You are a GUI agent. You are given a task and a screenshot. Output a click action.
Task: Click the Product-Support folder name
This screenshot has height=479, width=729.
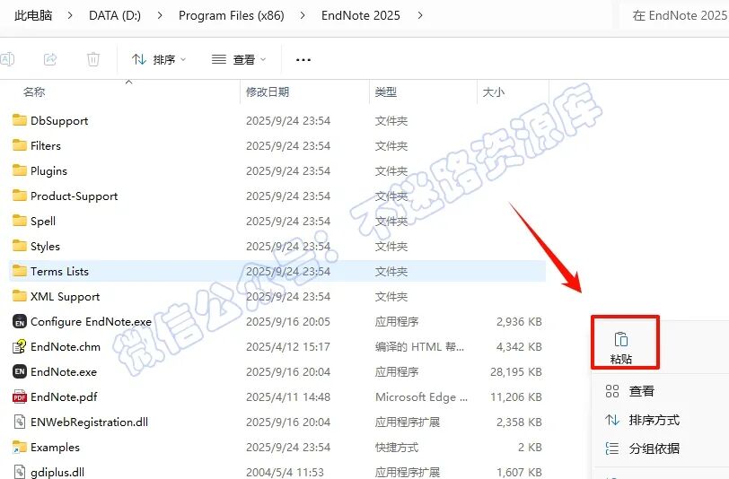click(x=74, y=196)
